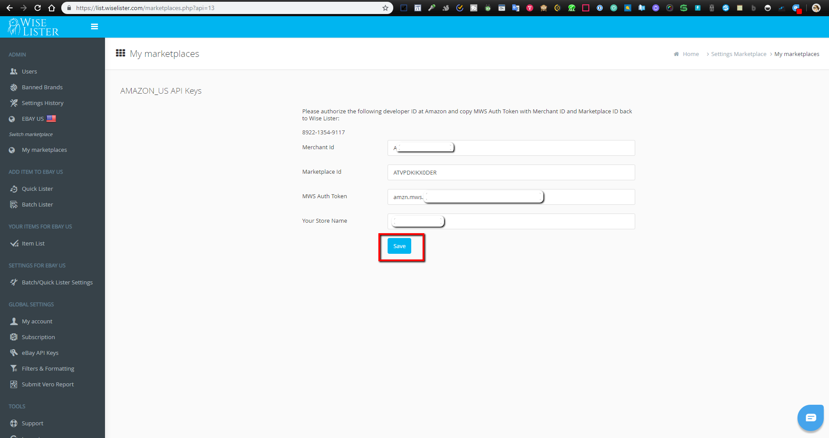Bookmark page with star icon
Screen dimensions: 829x438
coord(385,8)
